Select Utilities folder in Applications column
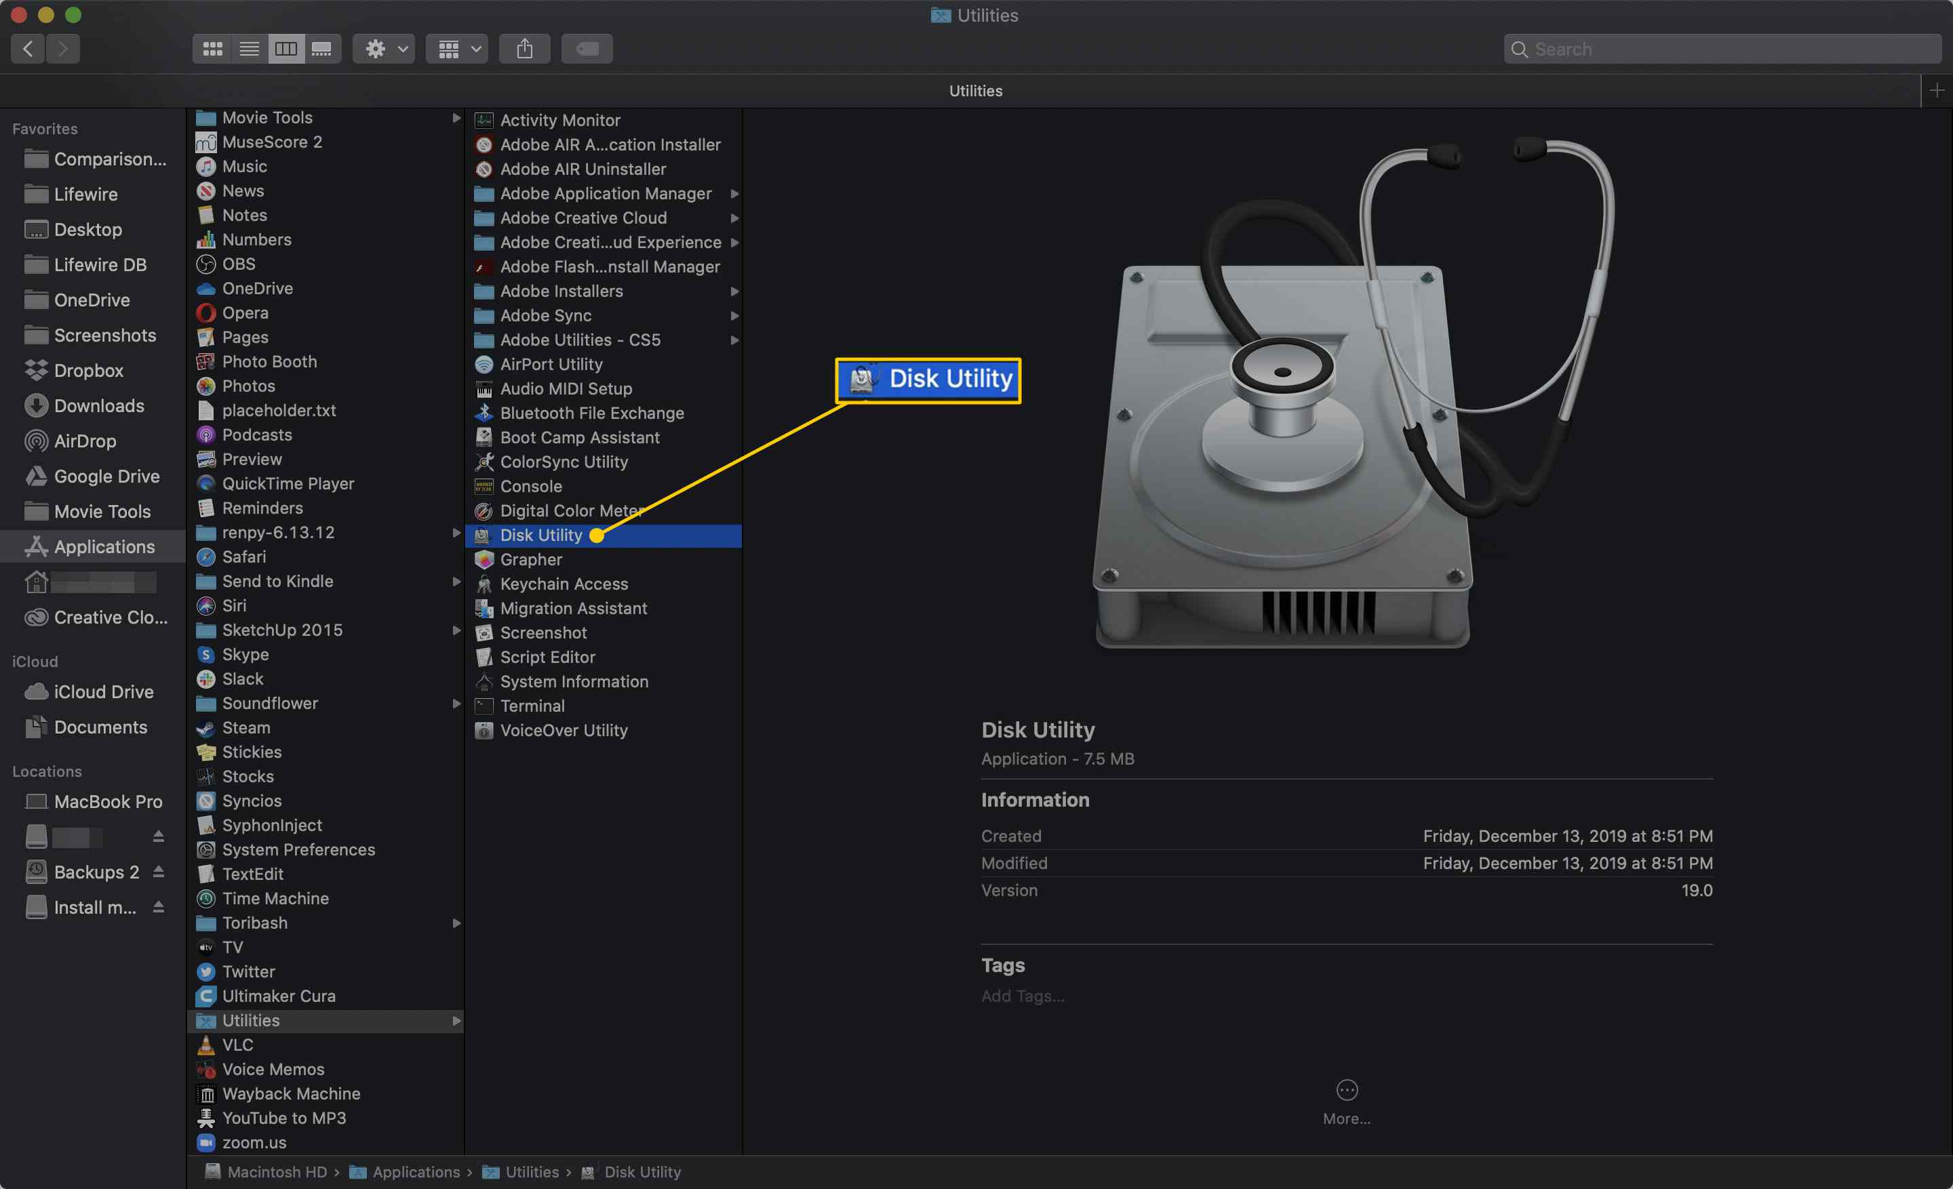 325,1020
